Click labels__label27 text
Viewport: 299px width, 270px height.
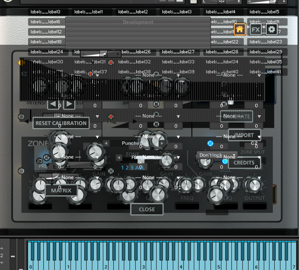pyautogui.click(x=178, y=52)
